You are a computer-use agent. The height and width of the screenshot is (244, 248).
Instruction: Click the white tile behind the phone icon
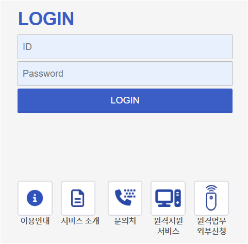(125, 198)
